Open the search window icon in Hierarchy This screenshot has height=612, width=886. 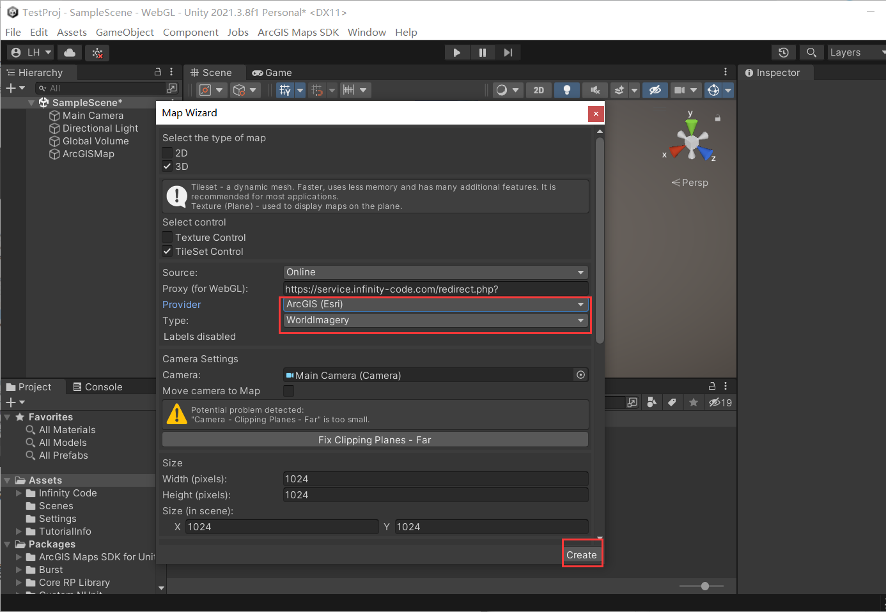[171, 88]
